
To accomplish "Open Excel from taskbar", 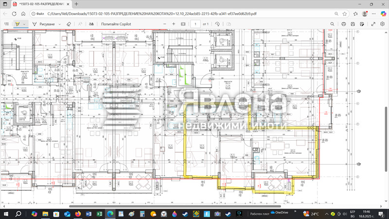I will (x=100, y=214).
